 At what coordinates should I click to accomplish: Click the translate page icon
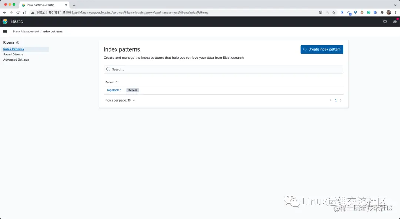click(320, 13)
